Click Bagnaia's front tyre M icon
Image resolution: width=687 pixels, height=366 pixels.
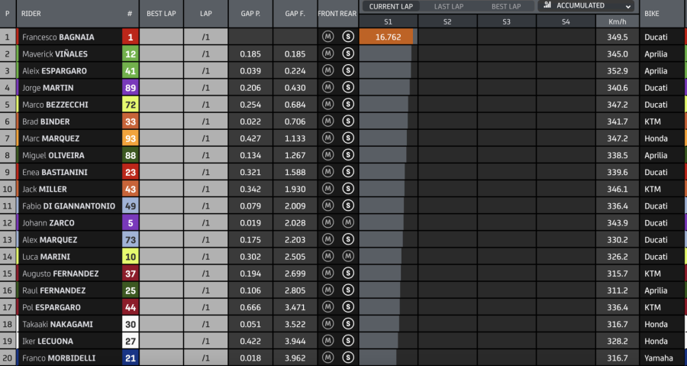327,37
